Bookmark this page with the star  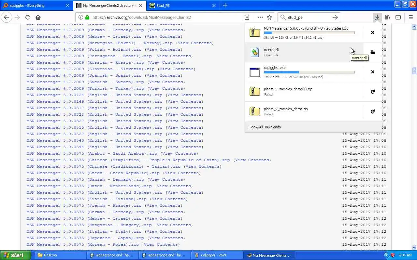pyautogui.click(x=269, y=17)
